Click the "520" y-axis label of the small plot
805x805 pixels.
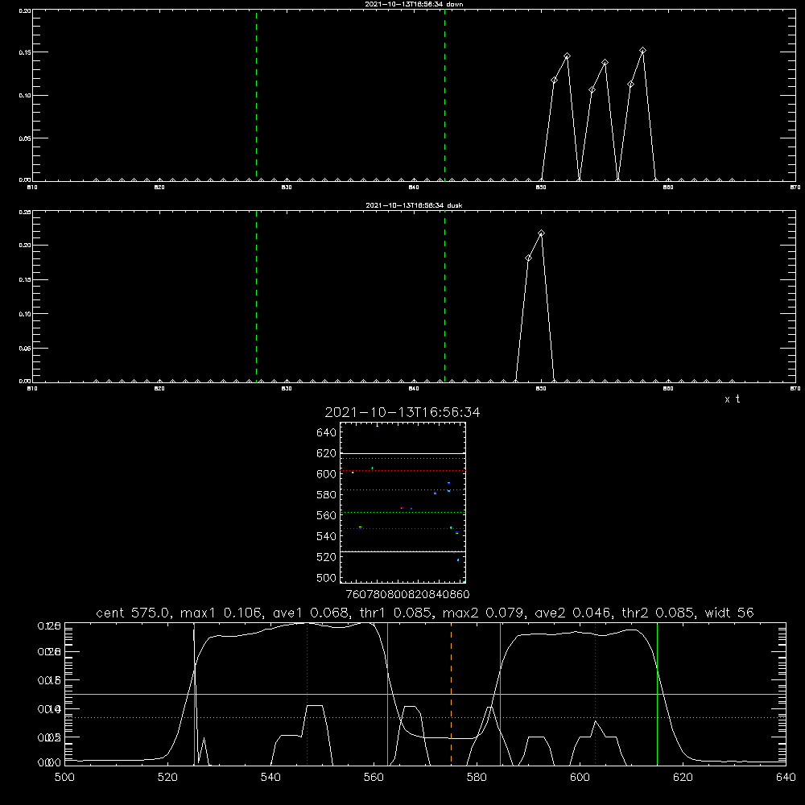click(x=327, y=557)
